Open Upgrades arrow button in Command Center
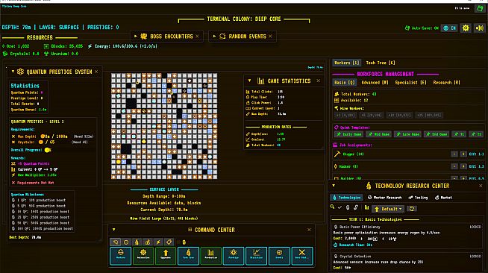The height and width of the screenshot is (273, 488). pyautogui.click(x=166, y=256)
